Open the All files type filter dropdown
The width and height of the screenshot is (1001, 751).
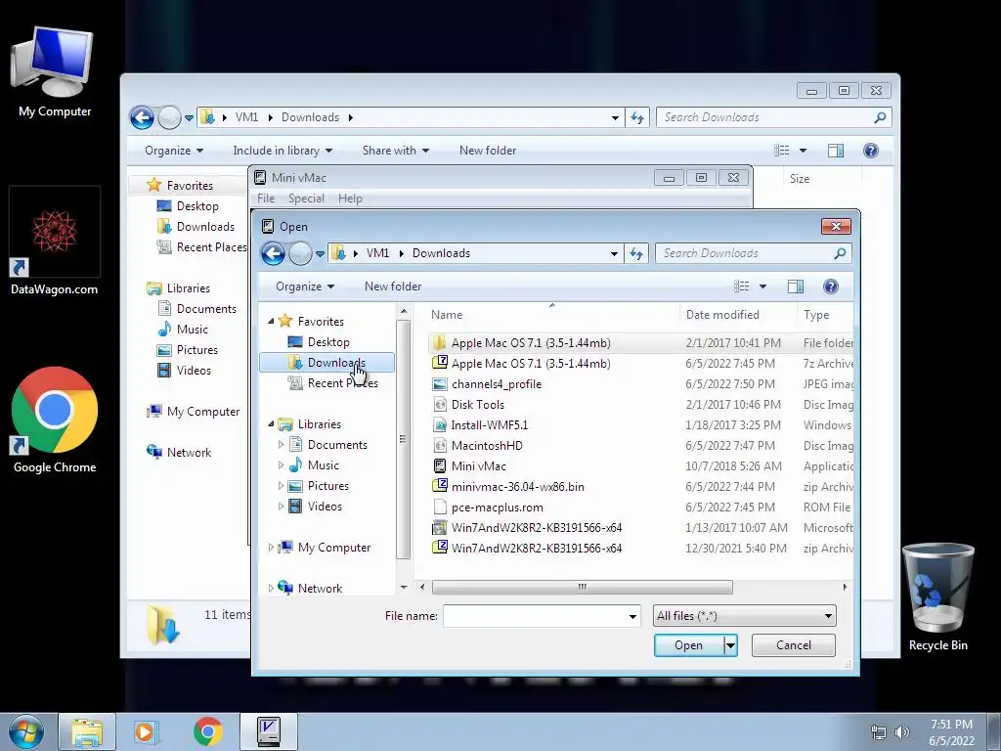[828, 616]
